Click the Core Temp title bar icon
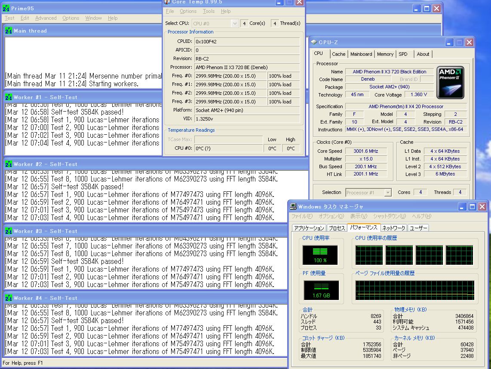The height and width of the screenshot is (369, 491). coord(167,2)
